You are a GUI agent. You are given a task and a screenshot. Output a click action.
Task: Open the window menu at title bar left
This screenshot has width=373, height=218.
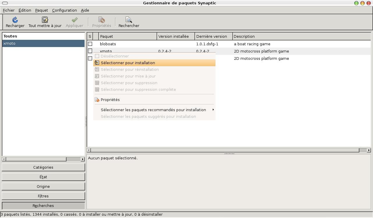pyautogui.click(x=5, y=3)
